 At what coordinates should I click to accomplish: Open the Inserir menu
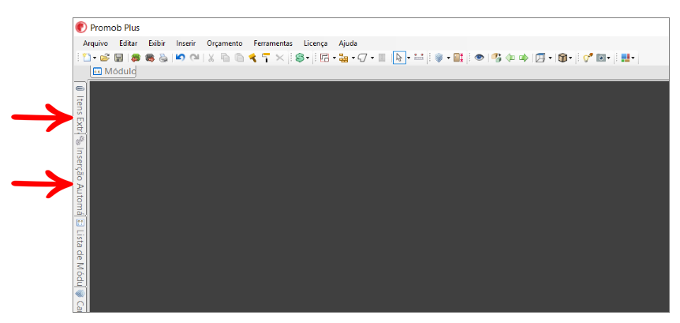point(186,43)
